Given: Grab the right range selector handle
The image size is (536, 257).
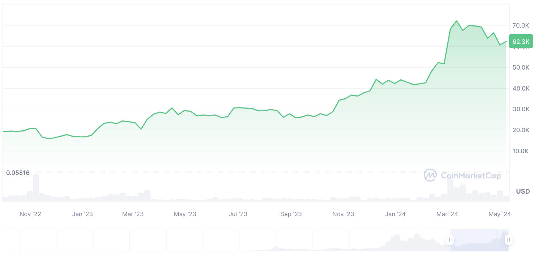Looking at the screenshot, I should tap(508, 240).
